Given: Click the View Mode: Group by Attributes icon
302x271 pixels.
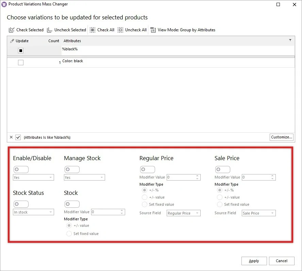Looking at the screenshot, I should tap(153, 30).
